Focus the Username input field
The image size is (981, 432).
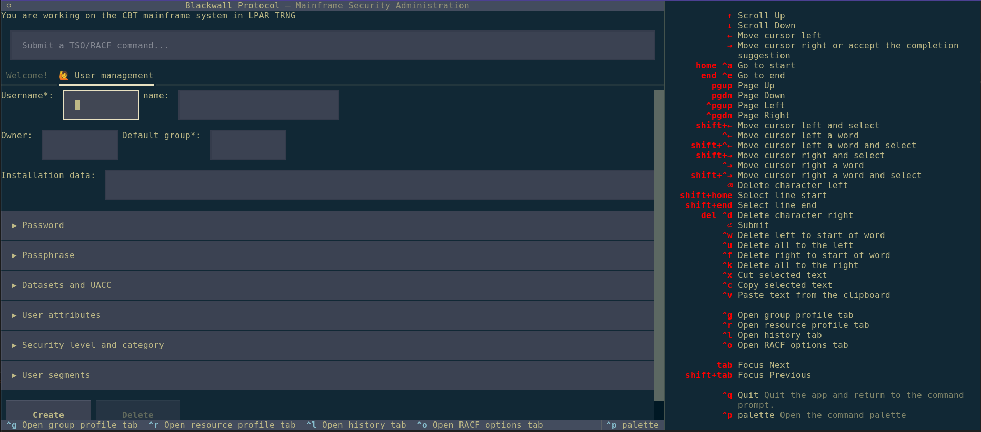(x=101, y=105)
